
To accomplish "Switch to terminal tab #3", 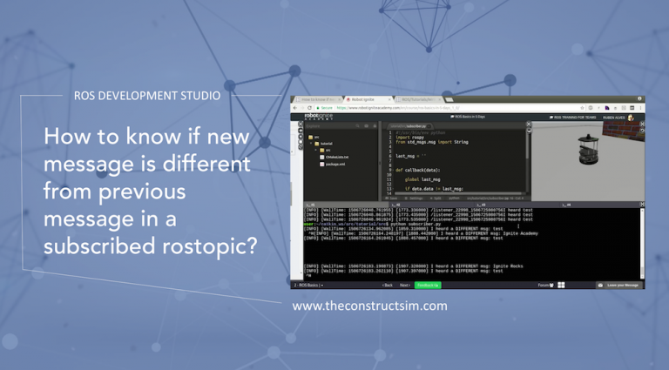I will pyautogui.click(x=516, y=205).
